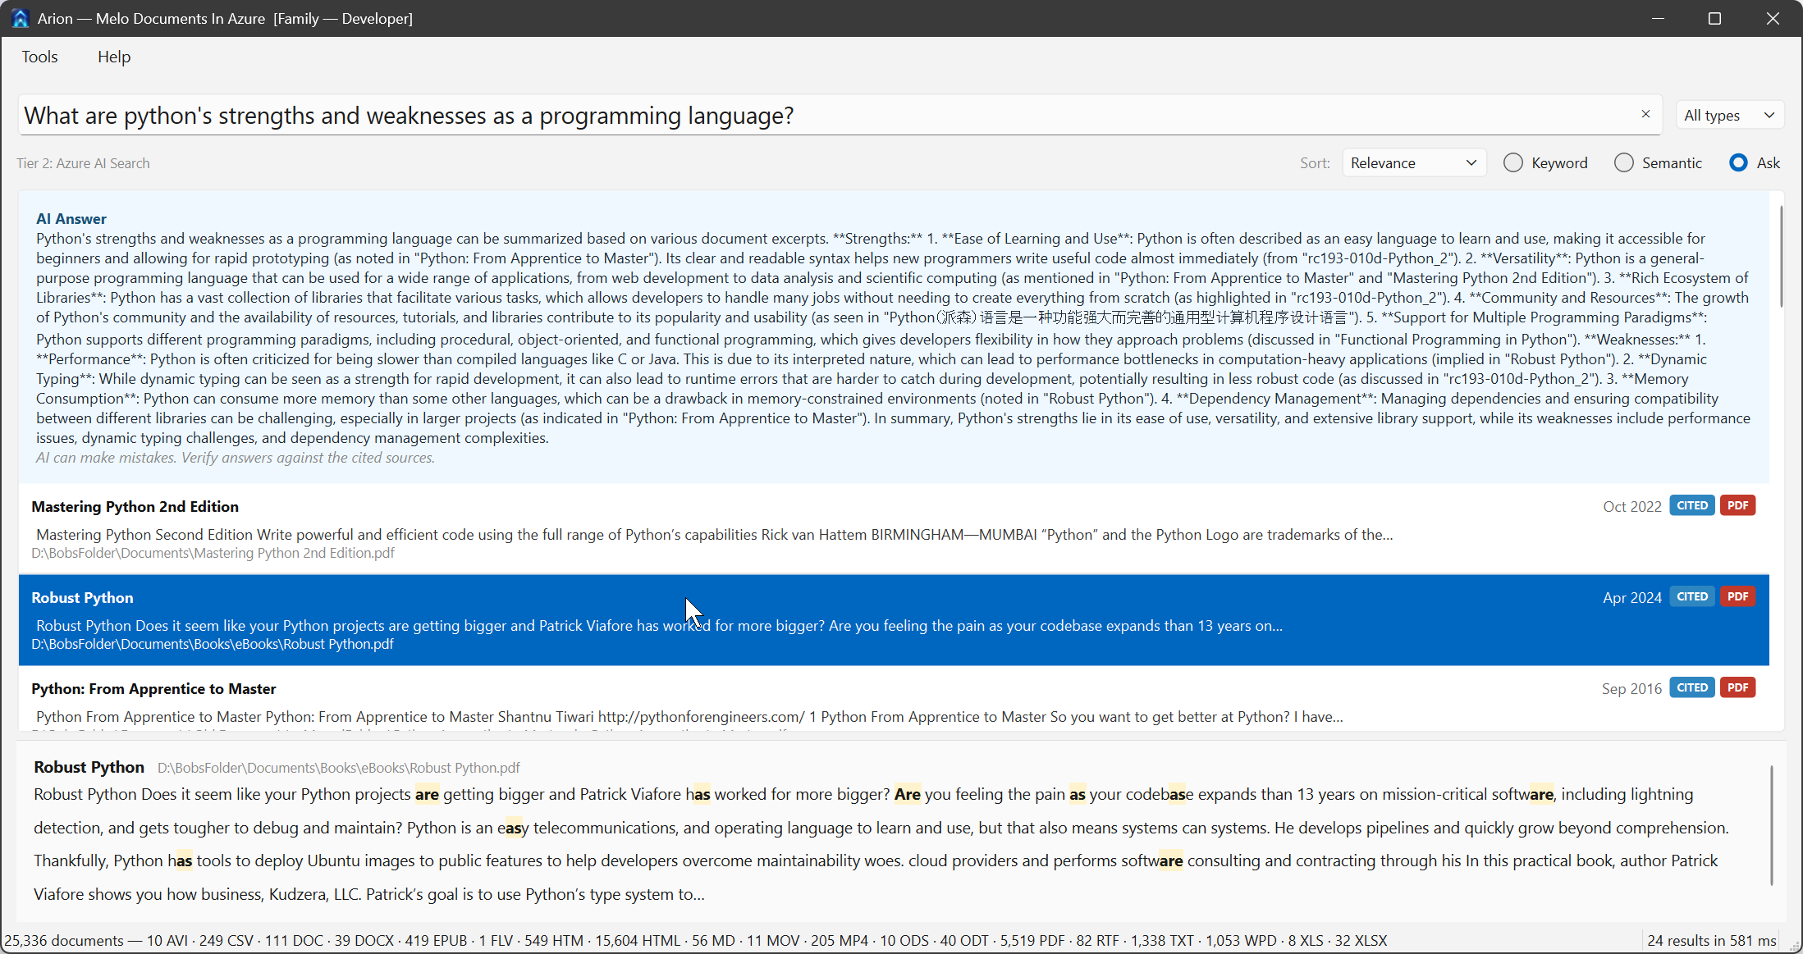This screenshot has width=1803, height=954.
Task: Click the 25,336 documents status text
Action: tap(64, 940)
